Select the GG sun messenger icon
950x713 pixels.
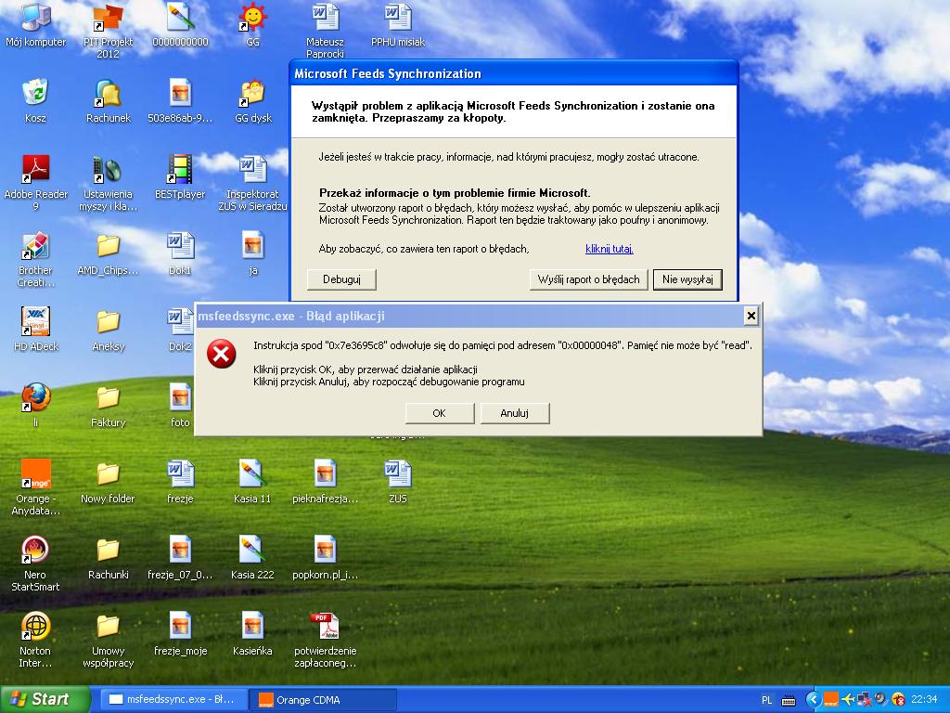(252, 25)
